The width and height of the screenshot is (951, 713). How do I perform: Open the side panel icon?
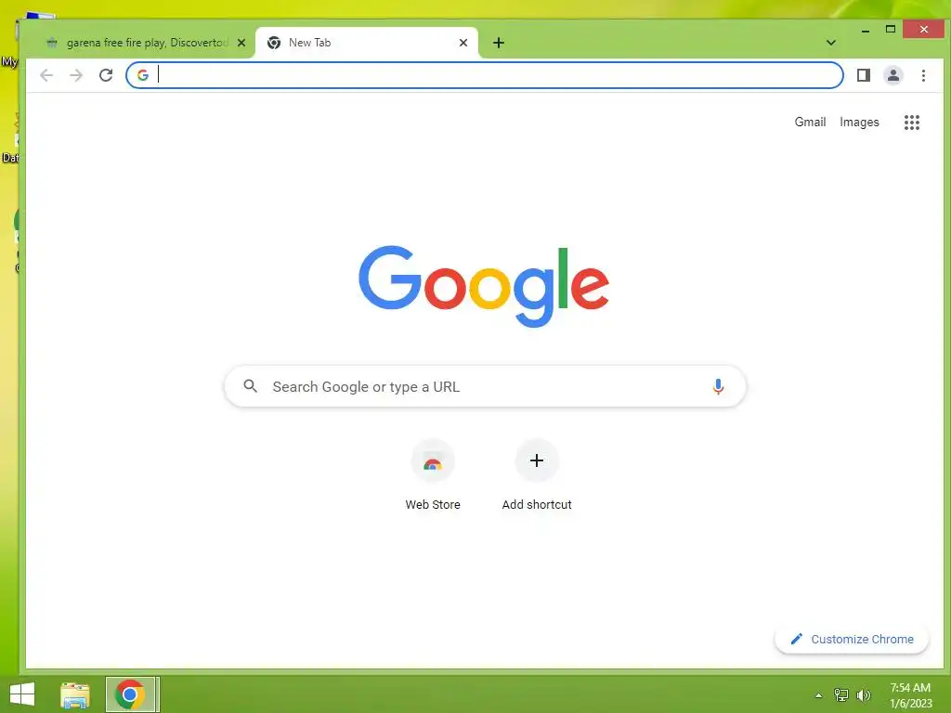[863, 75]
